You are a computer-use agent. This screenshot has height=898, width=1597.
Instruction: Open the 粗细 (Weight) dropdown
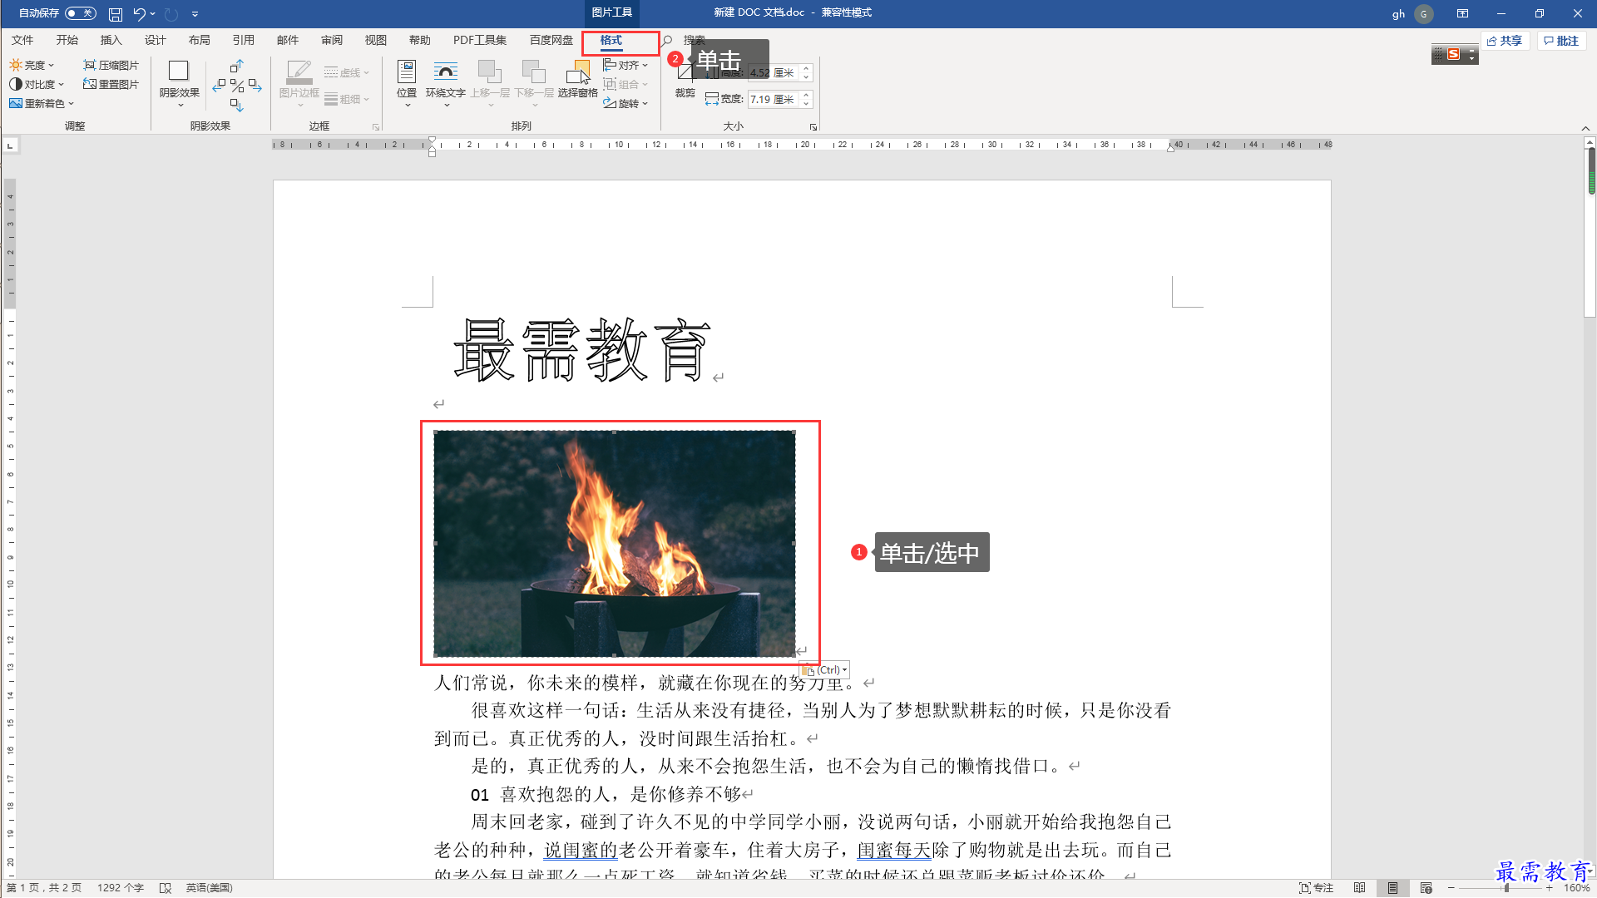tap(347, 99)
